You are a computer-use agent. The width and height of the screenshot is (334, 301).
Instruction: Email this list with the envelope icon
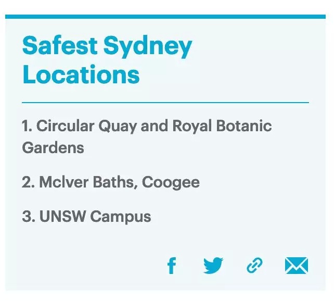[297, 266]
